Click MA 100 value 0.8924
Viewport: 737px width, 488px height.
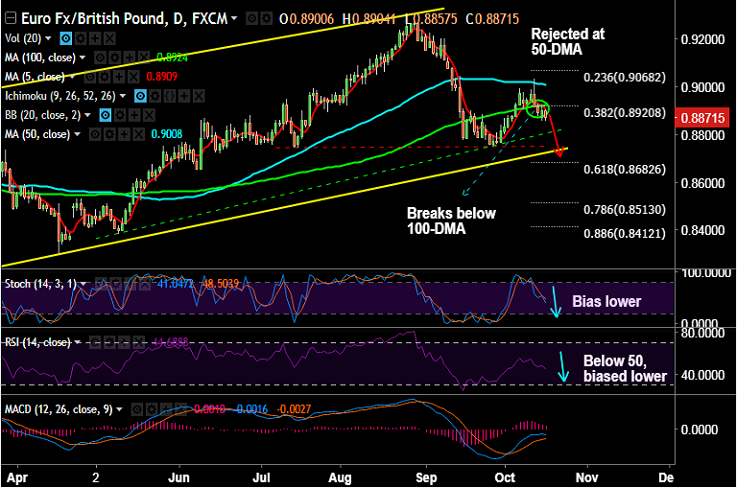(172, 58)
